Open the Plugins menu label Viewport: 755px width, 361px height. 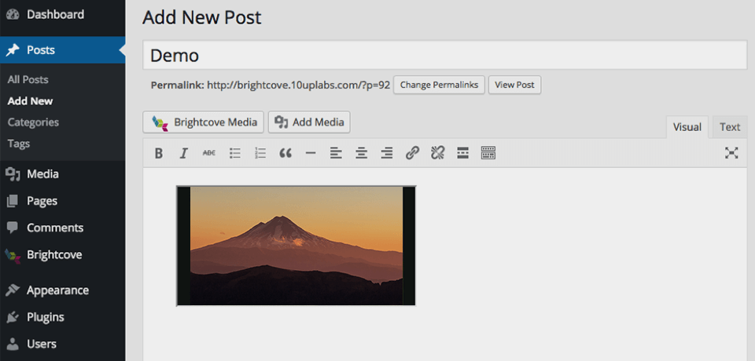tap(46, 317)
